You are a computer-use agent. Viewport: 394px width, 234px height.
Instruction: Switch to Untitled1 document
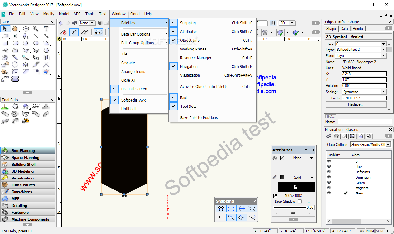click(x=139, y=109)
